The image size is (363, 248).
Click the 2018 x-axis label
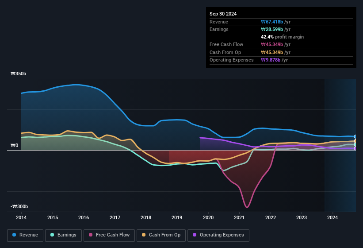[146, 217]
